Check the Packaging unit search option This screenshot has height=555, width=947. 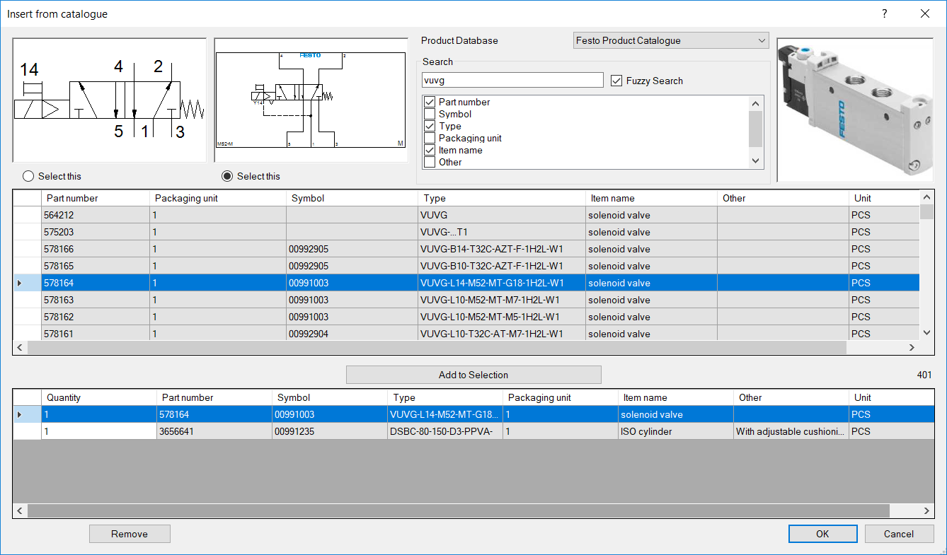coord(430,138)
